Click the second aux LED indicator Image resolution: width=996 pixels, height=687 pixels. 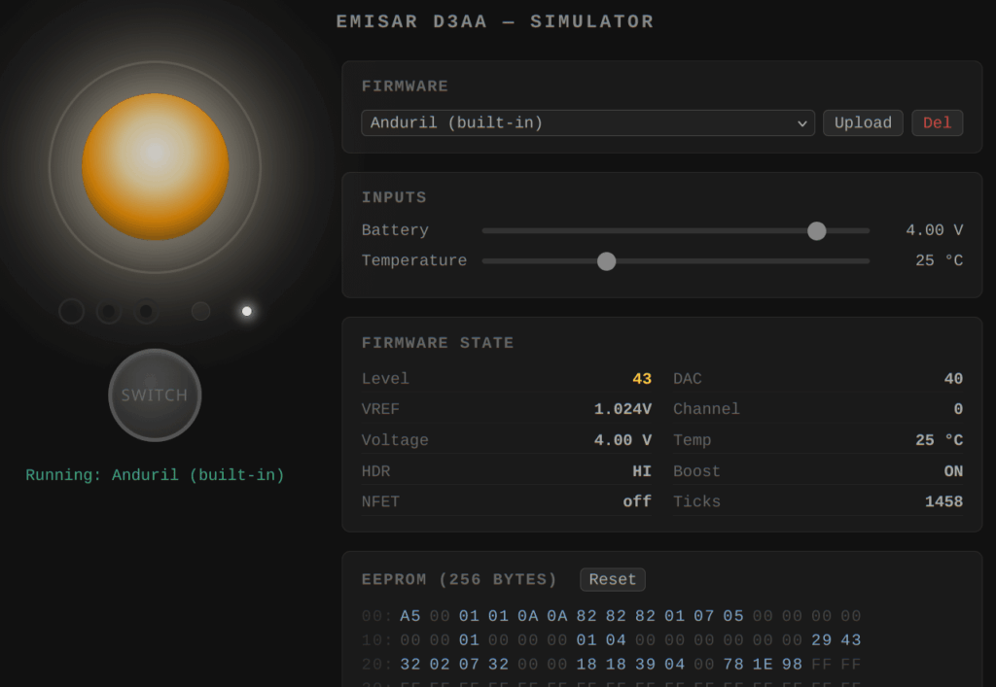pyautogui.click(x=108, y=311)
